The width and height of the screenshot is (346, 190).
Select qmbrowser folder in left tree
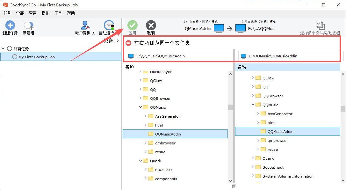coord(165,143)
